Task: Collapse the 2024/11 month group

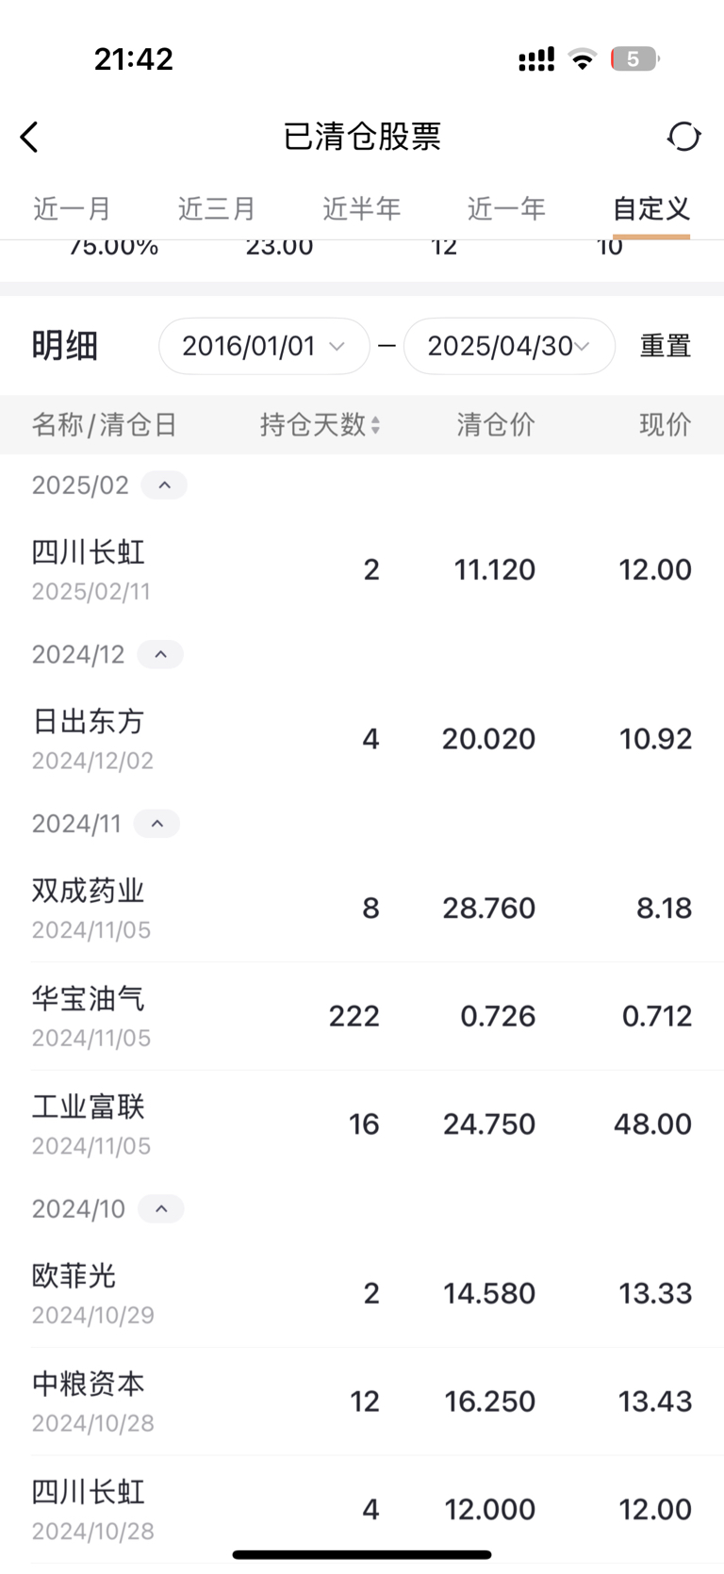Action: (156, 824)
